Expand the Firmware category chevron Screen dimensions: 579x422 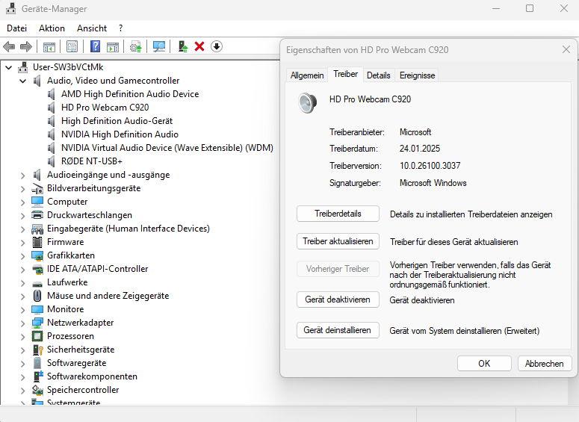tap(23, 243)
